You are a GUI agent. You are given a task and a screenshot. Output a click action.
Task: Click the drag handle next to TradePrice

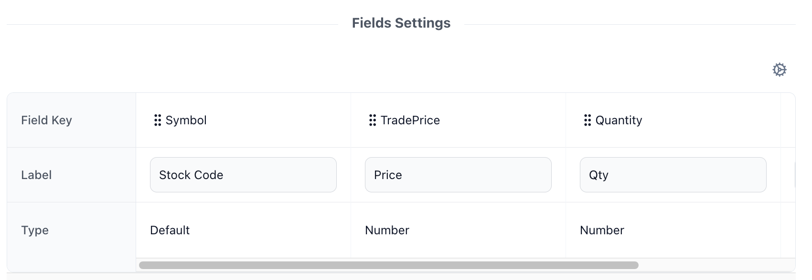point(373,120)
